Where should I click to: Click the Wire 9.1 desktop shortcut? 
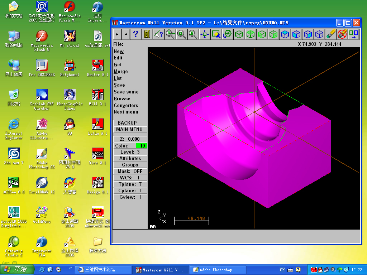[97, 156]
